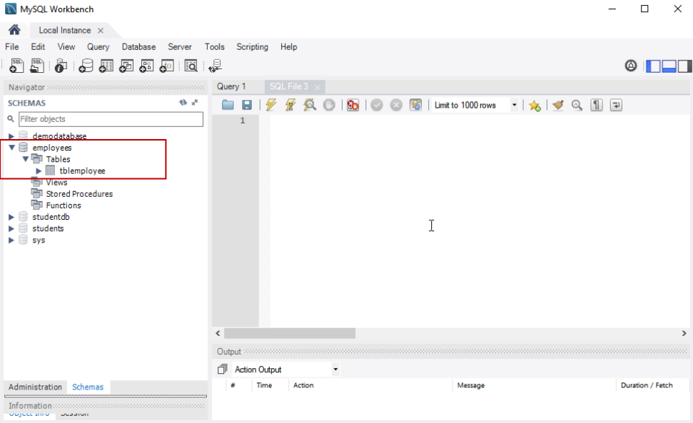The image size is (693, 423).
Task: Open the Database menu
Action: (138, 47)
